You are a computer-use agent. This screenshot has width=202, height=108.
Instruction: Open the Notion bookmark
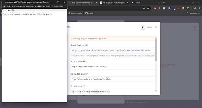pos(89,13)
